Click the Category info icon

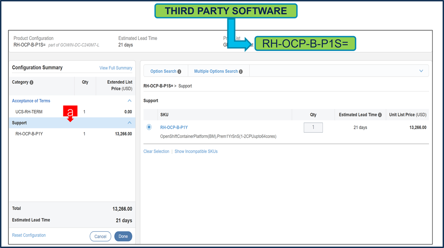31,82
